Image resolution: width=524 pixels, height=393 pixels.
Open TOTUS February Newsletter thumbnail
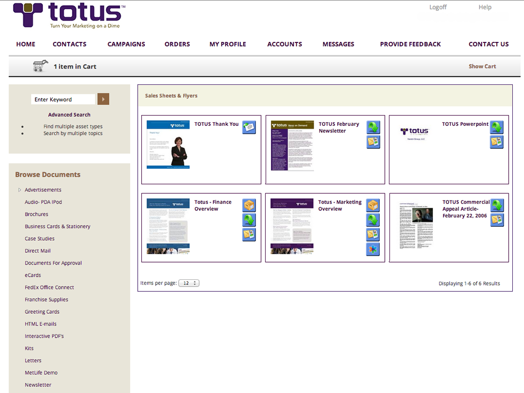tap(292, 146)
